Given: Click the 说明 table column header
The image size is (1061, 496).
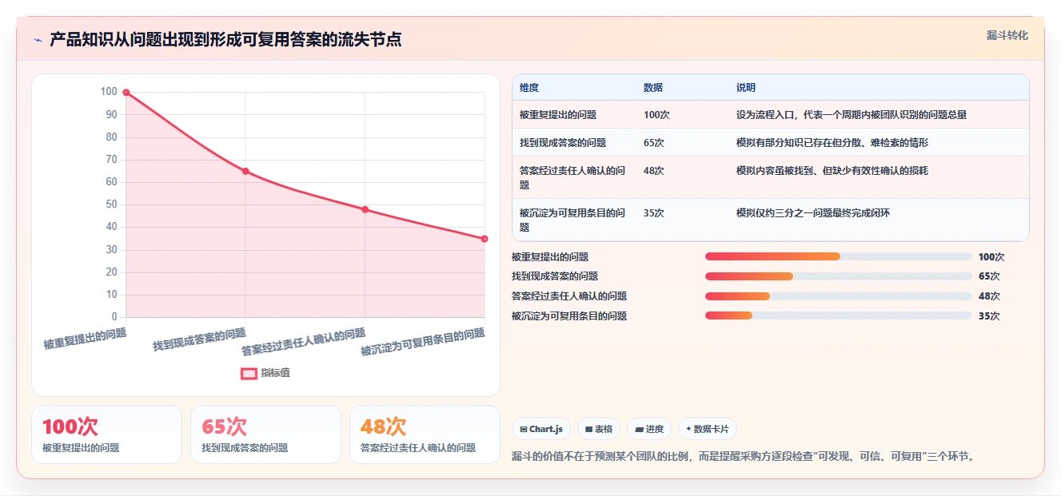Looking at the screenshot, I should pyautogui.click(x=746, y=88).
